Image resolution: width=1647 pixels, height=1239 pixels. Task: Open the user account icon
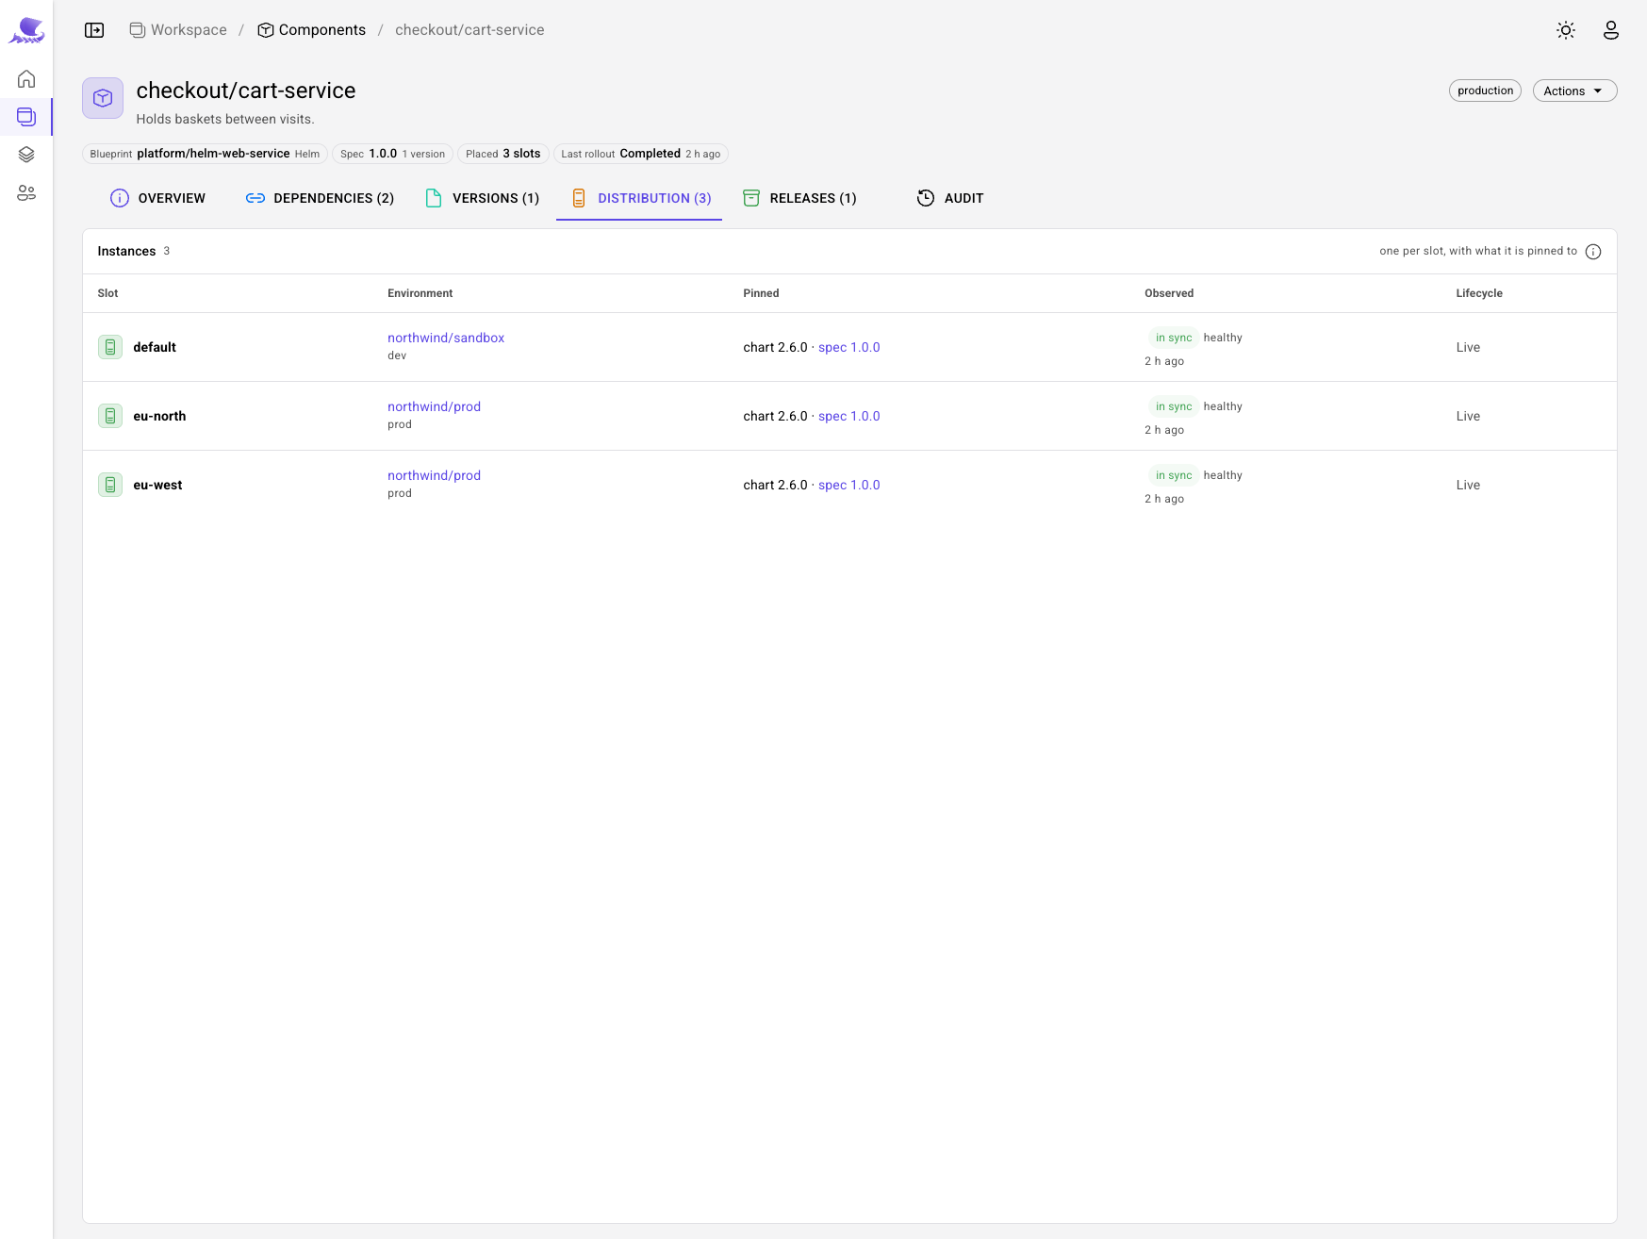[1611, 30]
